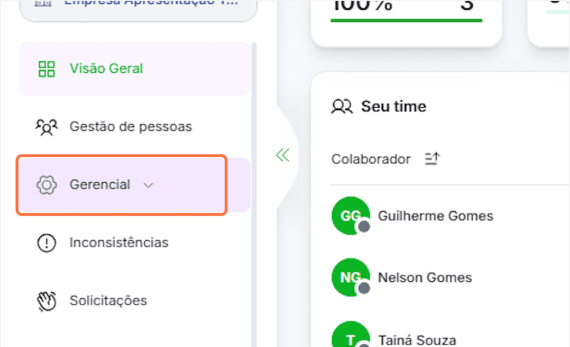
Task: Open Nelson Gomes collaborator entry
Action: (x=425, y=278)
